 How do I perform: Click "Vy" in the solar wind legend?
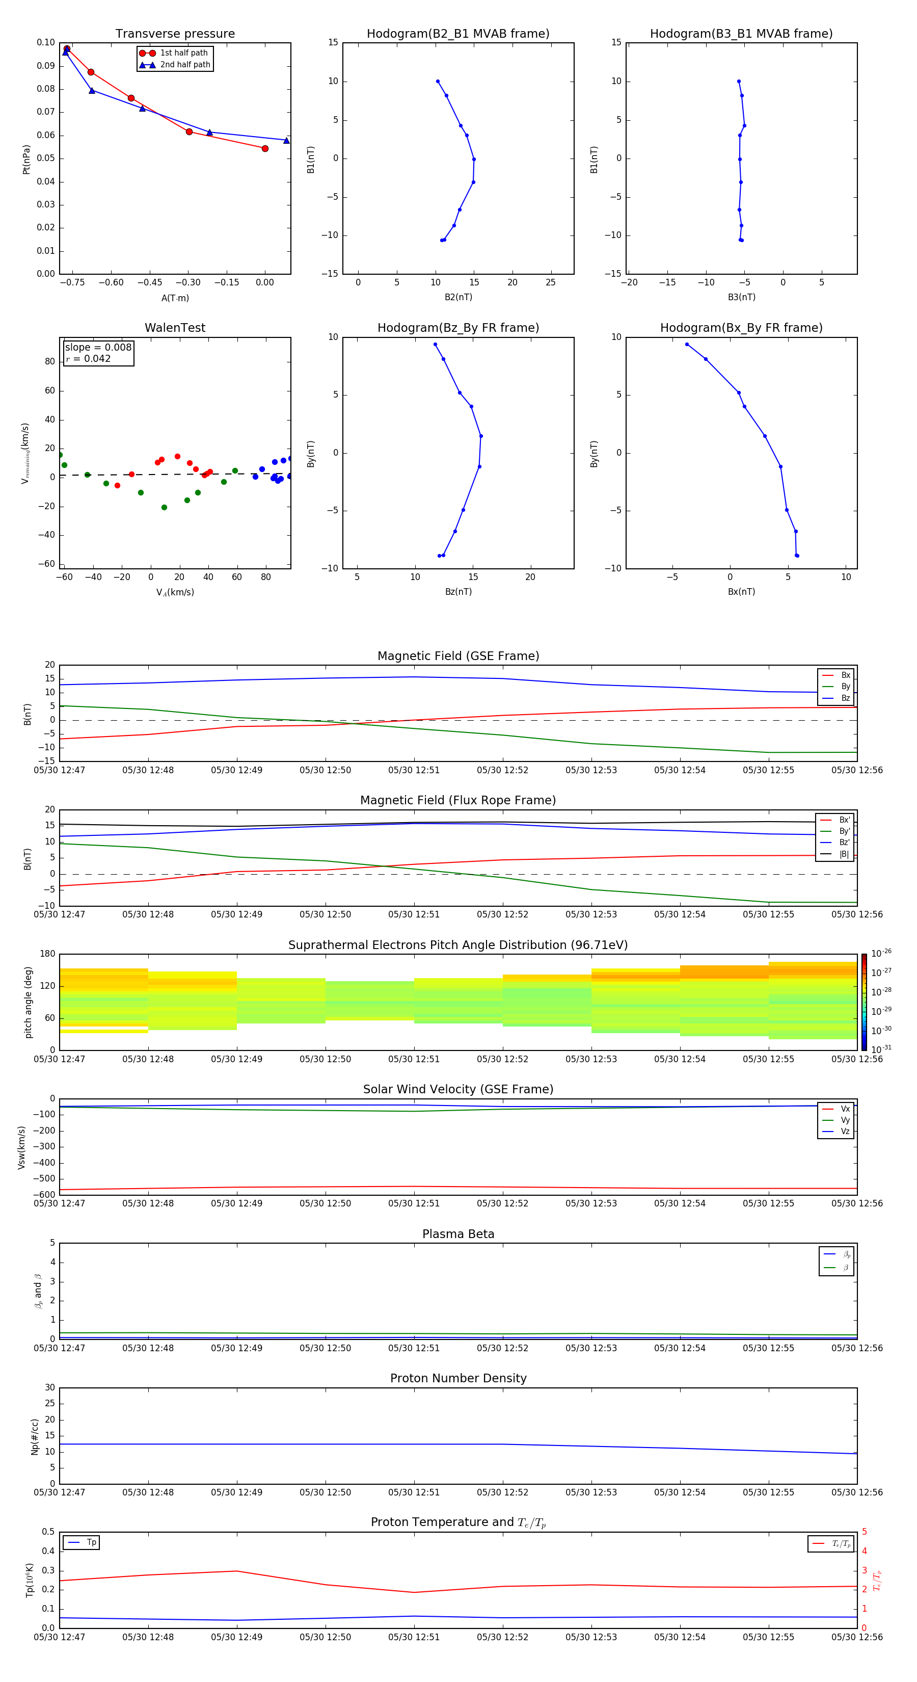837,1120
